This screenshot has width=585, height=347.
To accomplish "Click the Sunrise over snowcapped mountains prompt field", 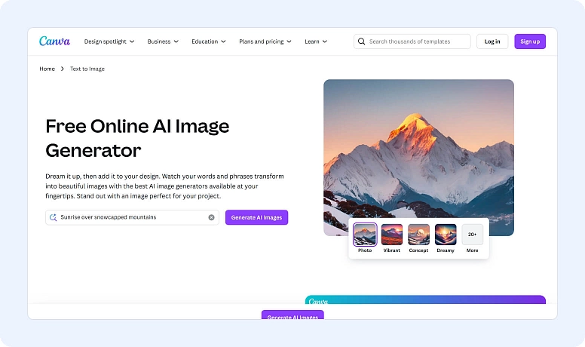I will 132,217.
